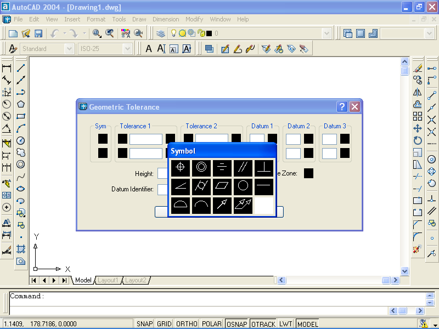The width and height of the screenshot is (439, 329).
Task: Open the File menu
Action: pos(18,19)
